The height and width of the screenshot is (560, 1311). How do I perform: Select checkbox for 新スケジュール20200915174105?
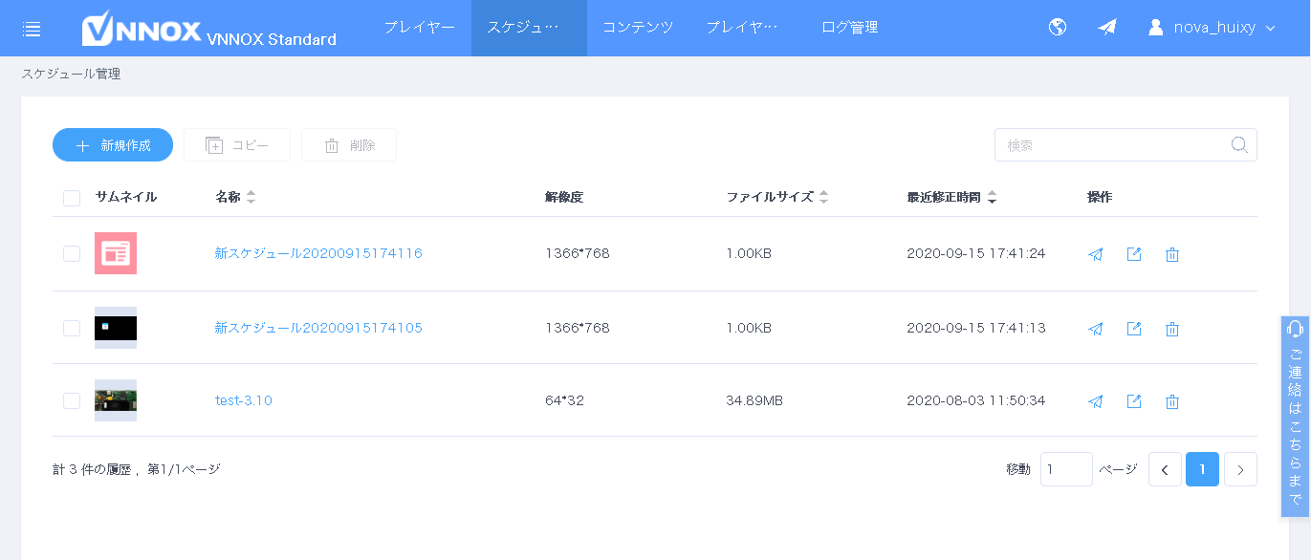[x=72, y=328]
